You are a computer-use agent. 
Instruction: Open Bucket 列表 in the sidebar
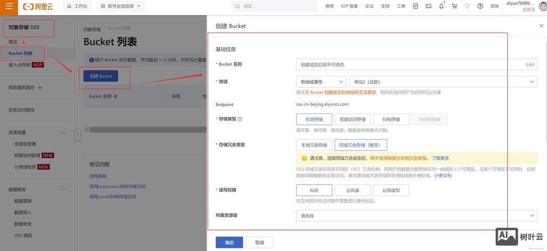pos(21,53)
